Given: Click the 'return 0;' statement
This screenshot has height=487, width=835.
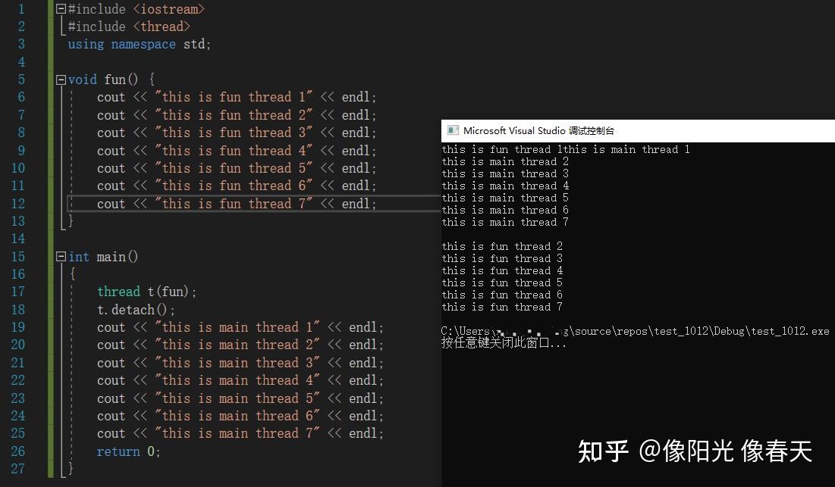Looking at the screenshot, I should point(128,451).
